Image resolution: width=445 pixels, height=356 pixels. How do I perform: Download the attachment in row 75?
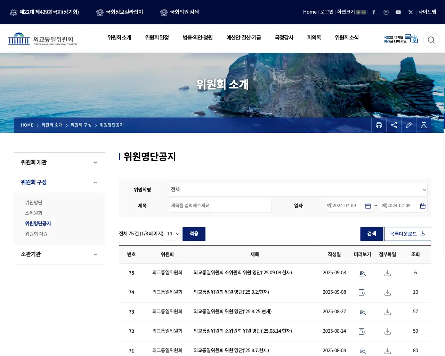[388, 273]
